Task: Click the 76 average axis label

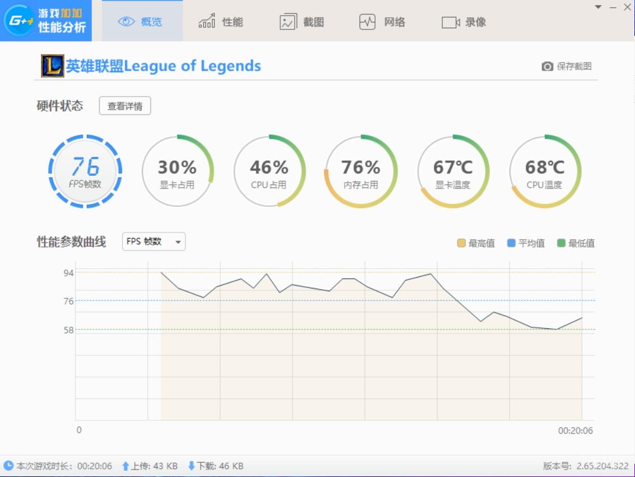Action: [68, 301]
